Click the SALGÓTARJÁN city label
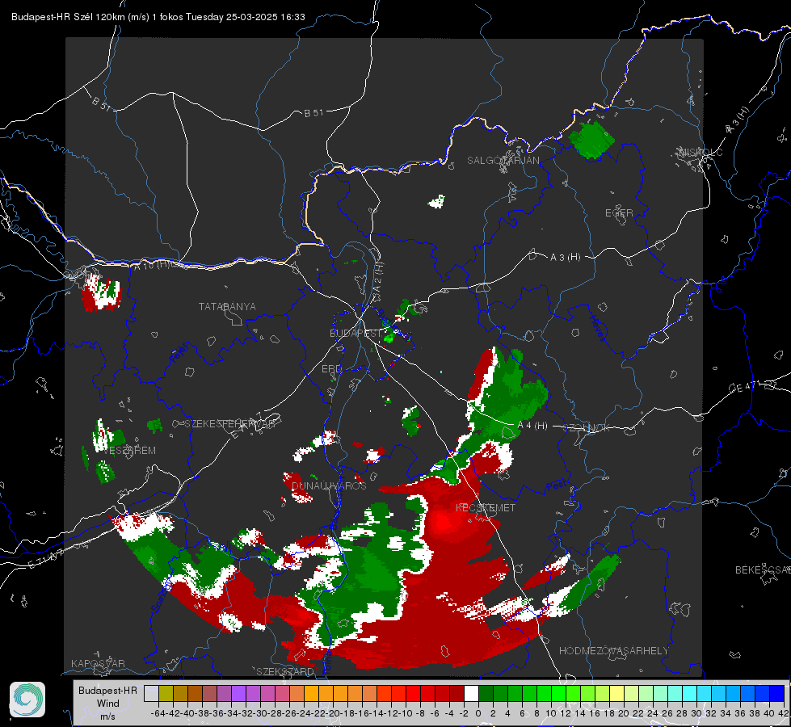 tap(503, 161)
